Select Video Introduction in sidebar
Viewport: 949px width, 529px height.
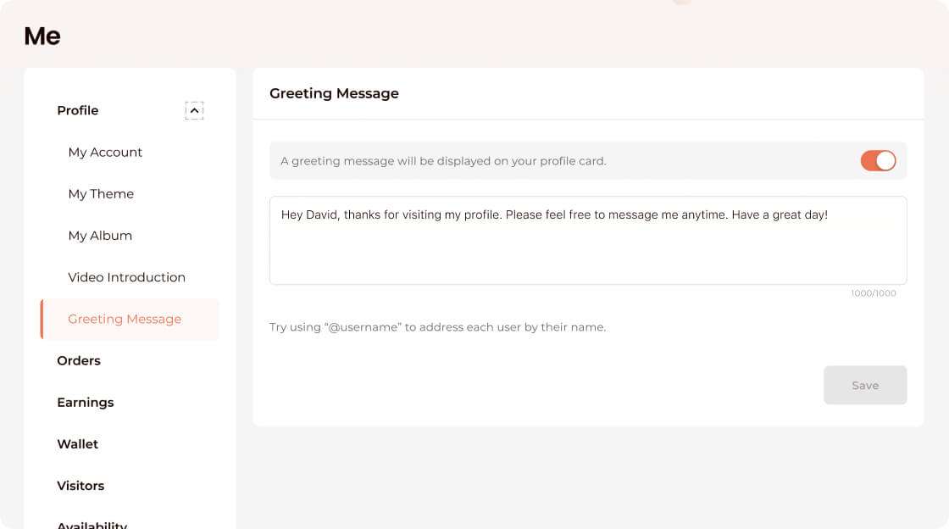126,277
